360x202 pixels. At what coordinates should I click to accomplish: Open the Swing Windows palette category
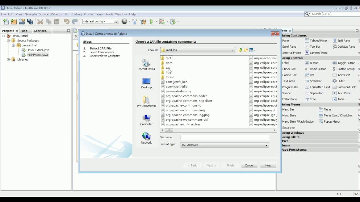tap(292, 133)
